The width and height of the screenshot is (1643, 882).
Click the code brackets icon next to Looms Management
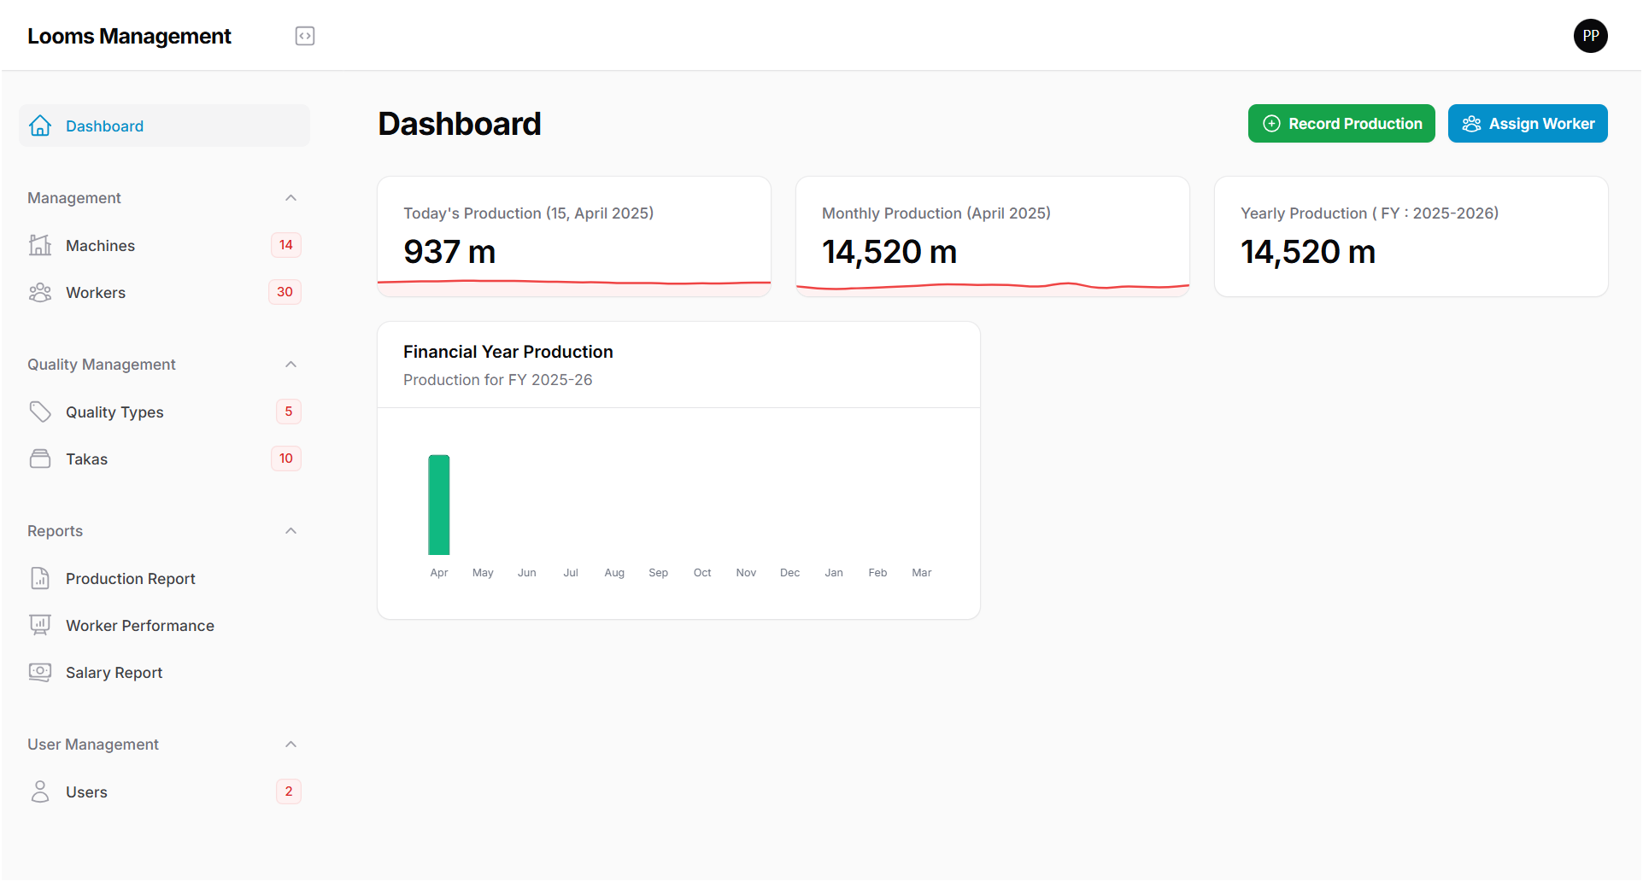click(x=304, y=35)
